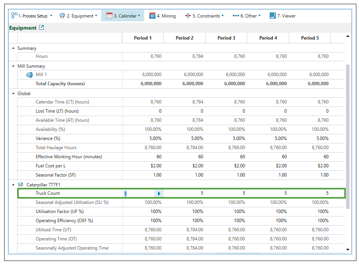Viewport: 359px width, 264px height.
Task: Click the Viewer tab icon
Action: [272, 16]
